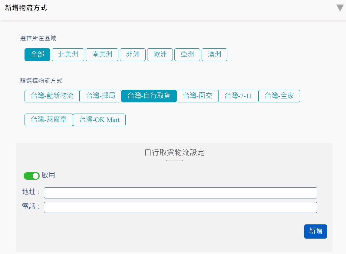
Task: Select the 非洲 region filter
Action: pos(133,55)
